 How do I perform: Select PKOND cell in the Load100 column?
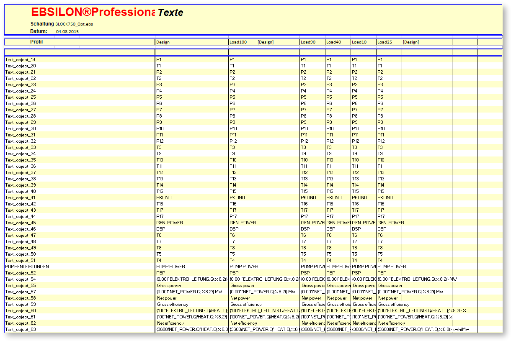(237, 197)
